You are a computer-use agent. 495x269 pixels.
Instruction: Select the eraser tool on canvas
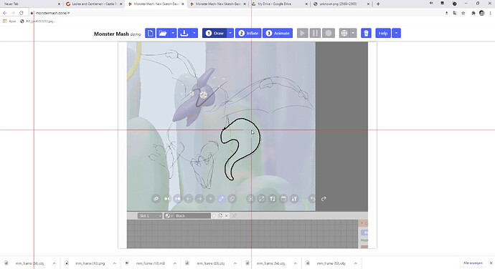[232, 199]
